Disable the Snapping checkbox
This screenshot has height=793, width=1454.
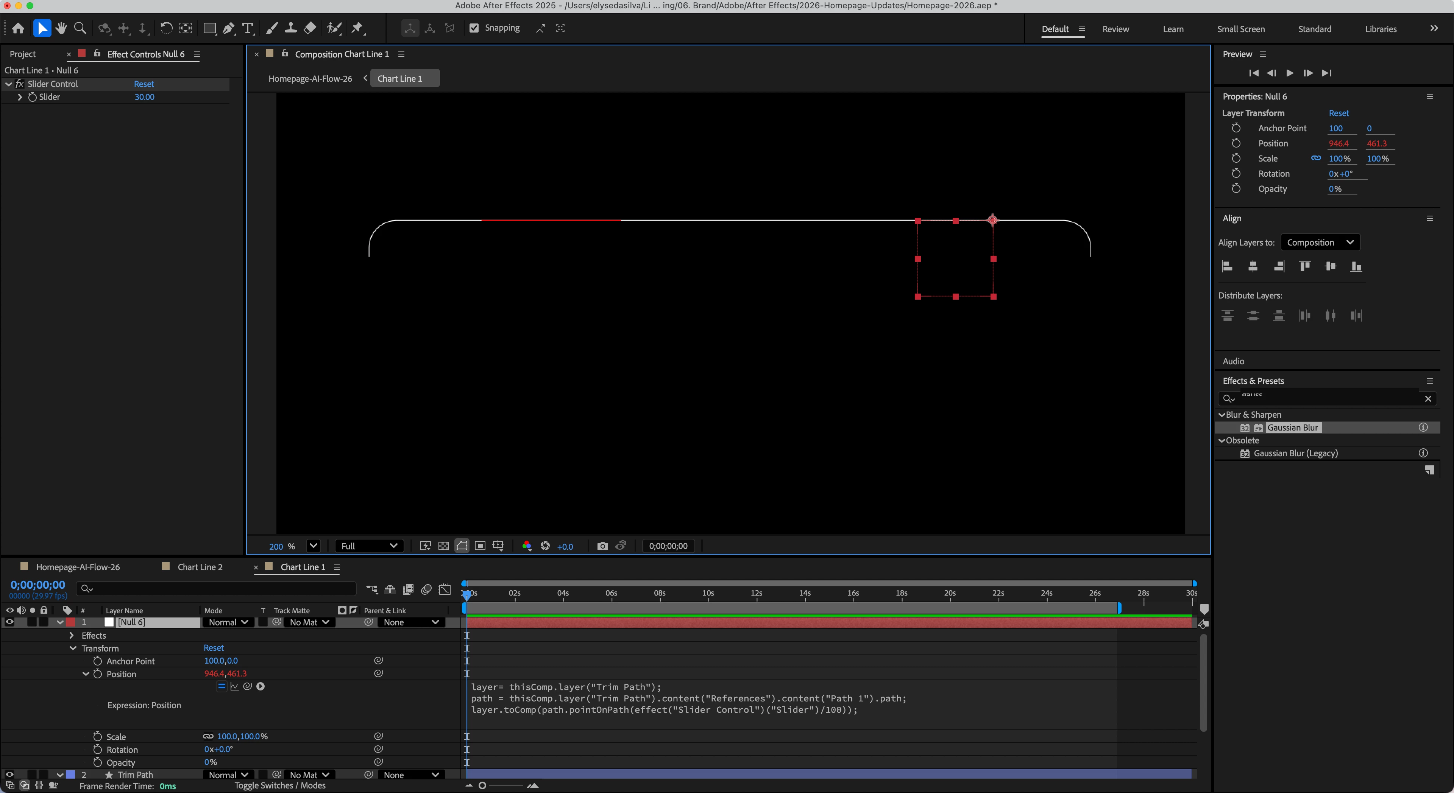pos(474,28)
